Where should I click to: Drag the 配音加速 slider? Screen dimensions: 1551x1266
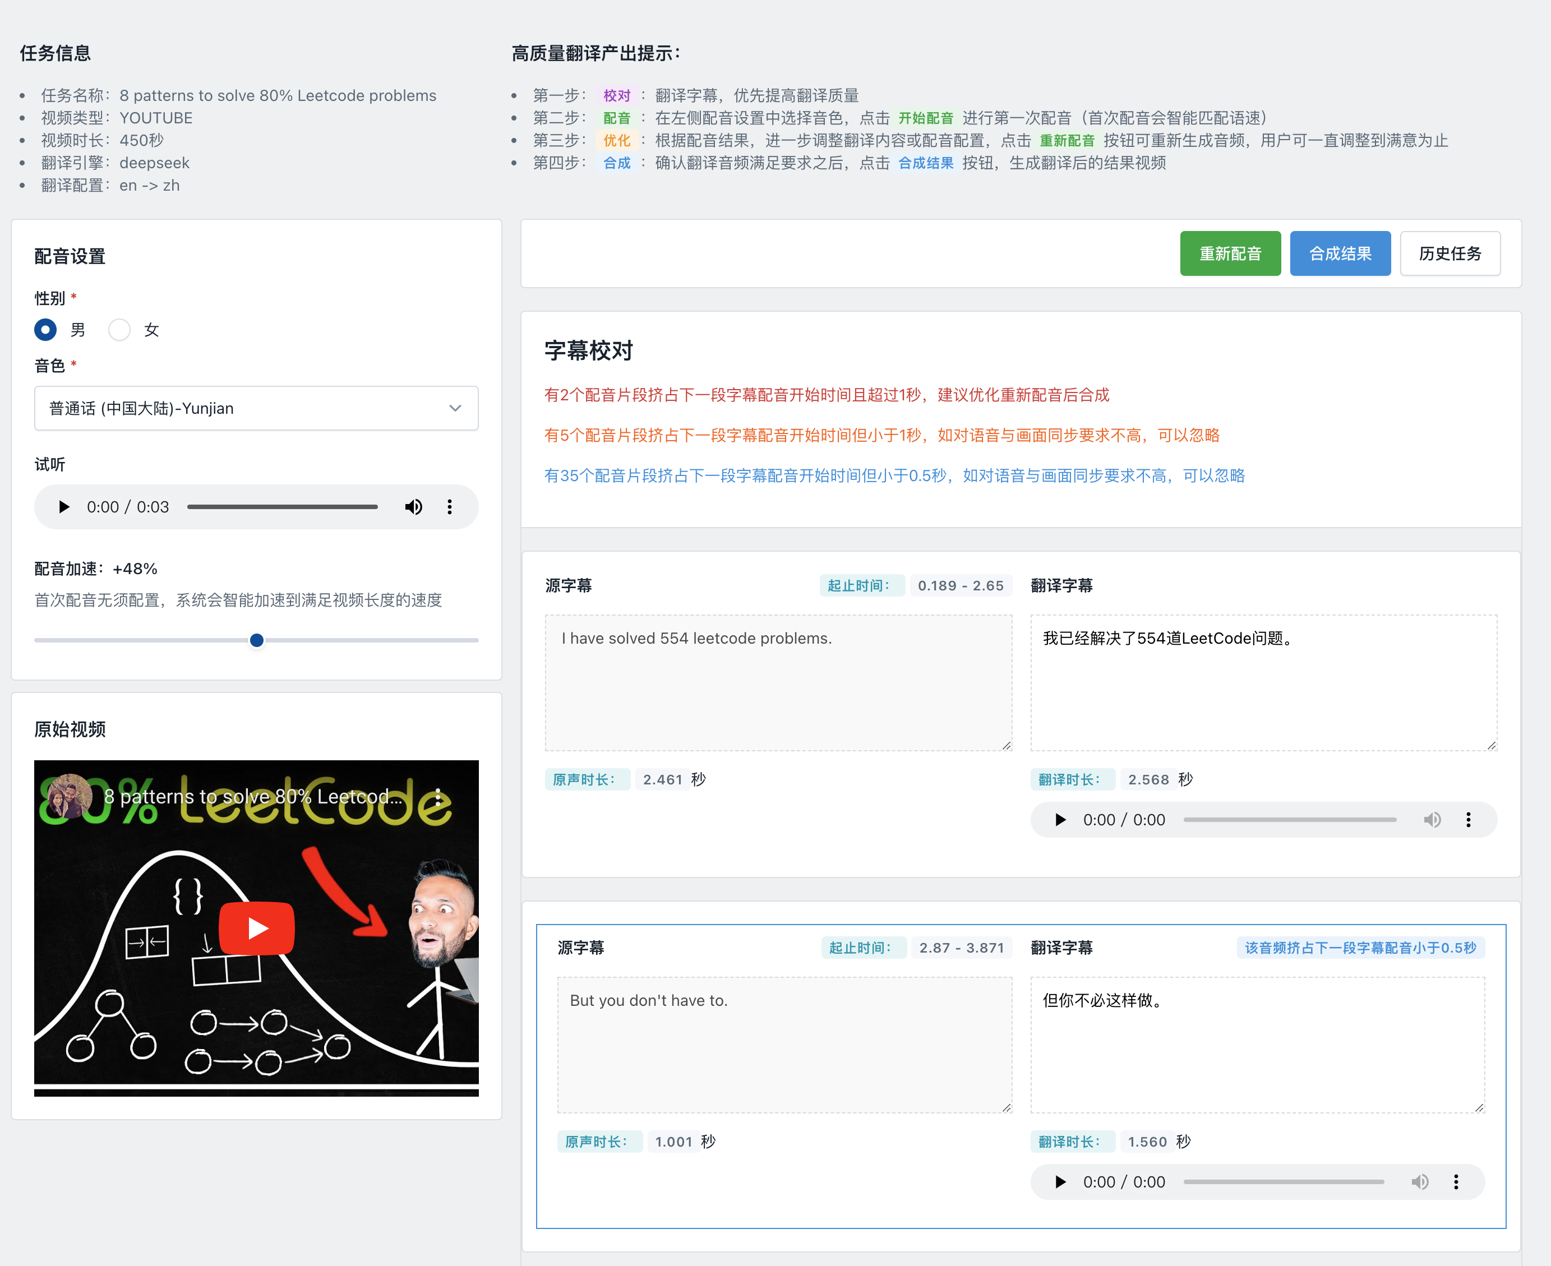[256, 640]
